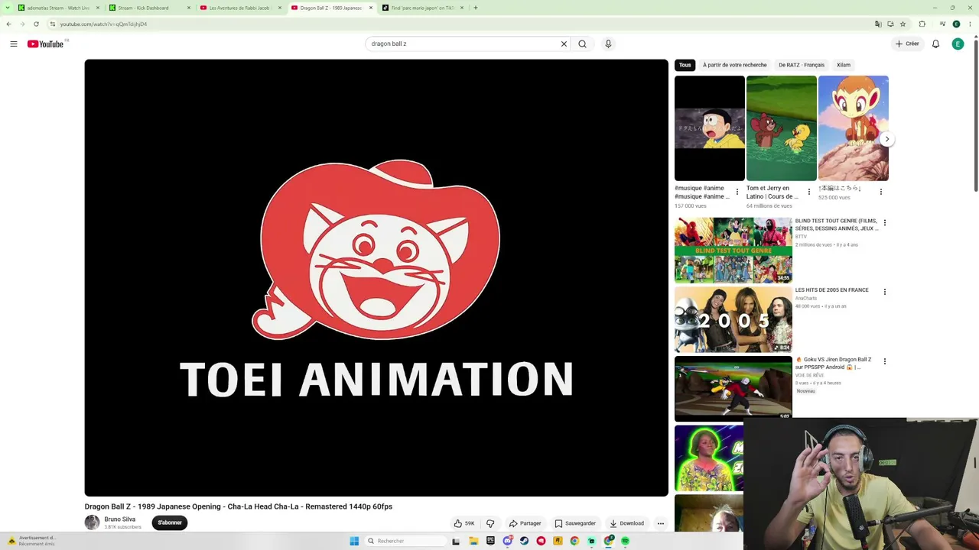
Task: Open Spotify from the taskbar
Action: (x=625, y=541)
